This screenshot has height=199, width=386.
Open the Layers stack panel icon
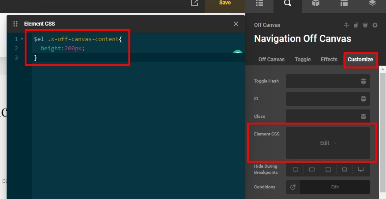(x=372, y=3)
